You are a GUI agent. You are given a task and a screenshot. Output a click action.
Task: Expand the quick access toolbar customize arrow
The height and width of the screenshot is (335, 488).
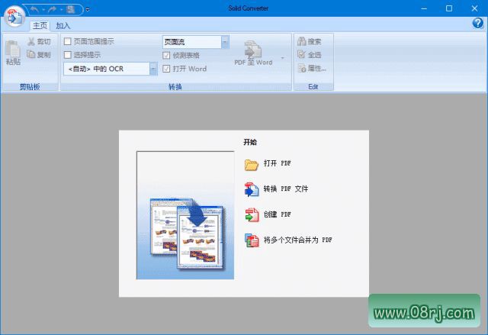tap(88, 10)
